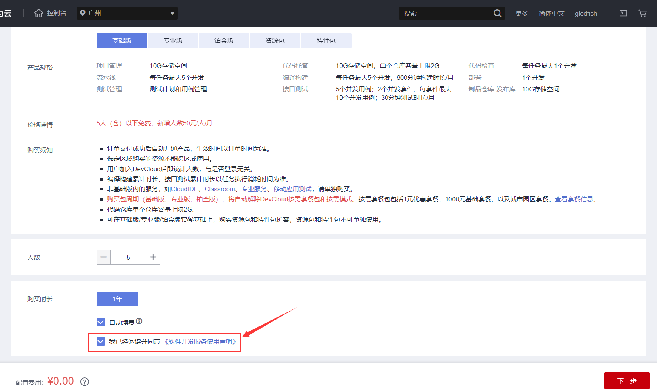
Task: Click the headcount number input field
Action: tap(128, 257)
